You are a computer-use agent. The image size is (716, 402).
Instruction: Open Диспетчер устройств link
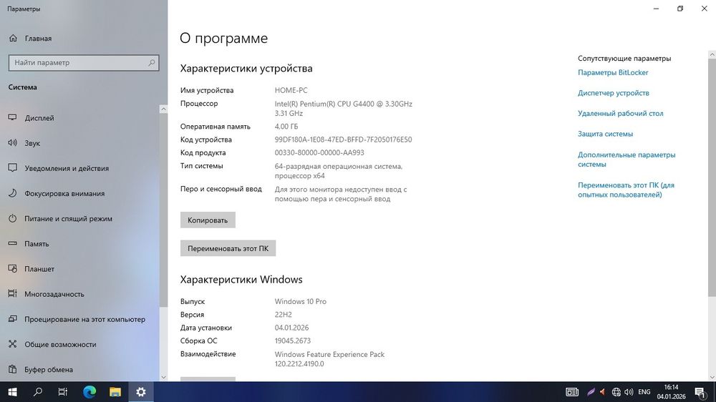coord(614,93)
